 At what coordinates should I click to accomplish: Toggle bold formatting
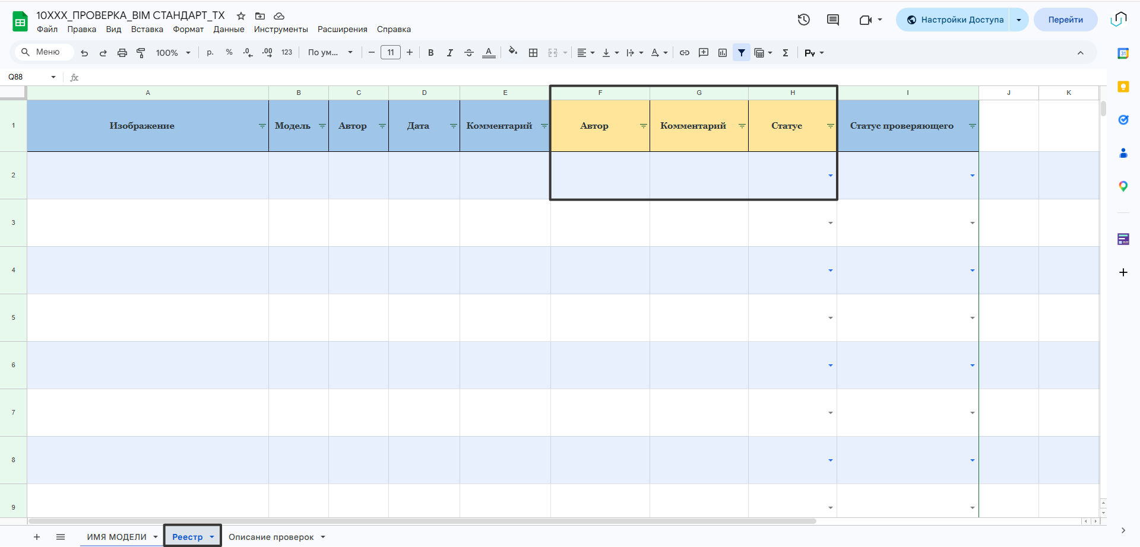[431, 53]
